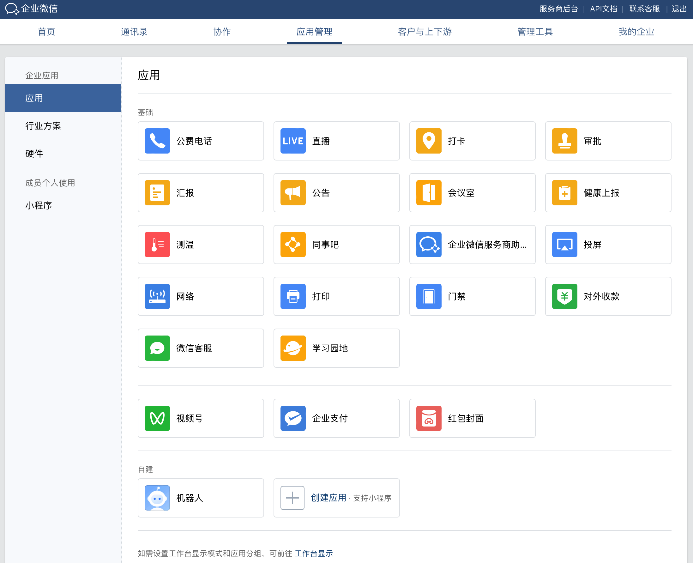Image resolution: width=693 pixels, height=563 pixels.
Task: Click the 投屏 screen-cast icon
Action: coord(564,244)
